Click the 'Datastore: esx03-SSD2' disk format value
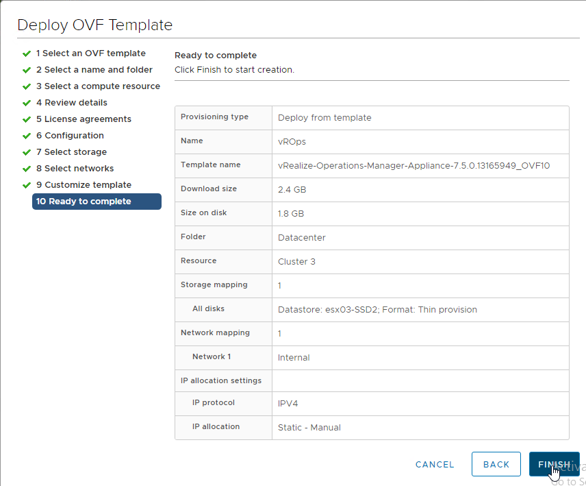 tap(377, 310)
